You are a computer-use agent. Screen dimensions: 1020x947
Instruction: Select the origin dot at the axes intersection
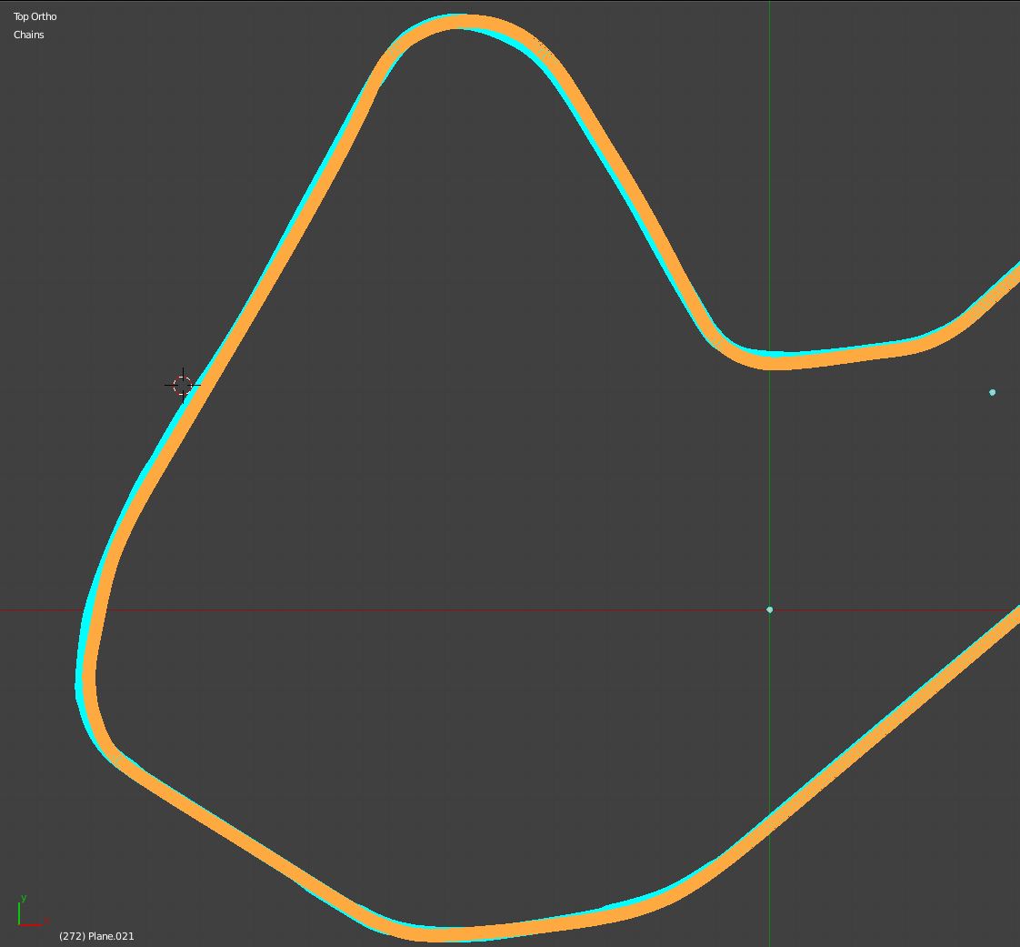769,610
